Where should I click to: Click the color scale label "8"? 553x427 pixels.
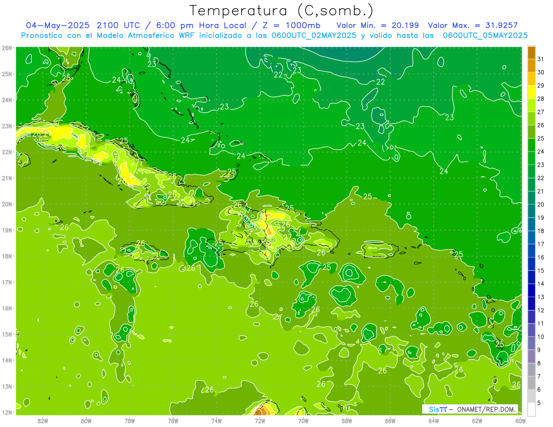[x=539, y=363]
